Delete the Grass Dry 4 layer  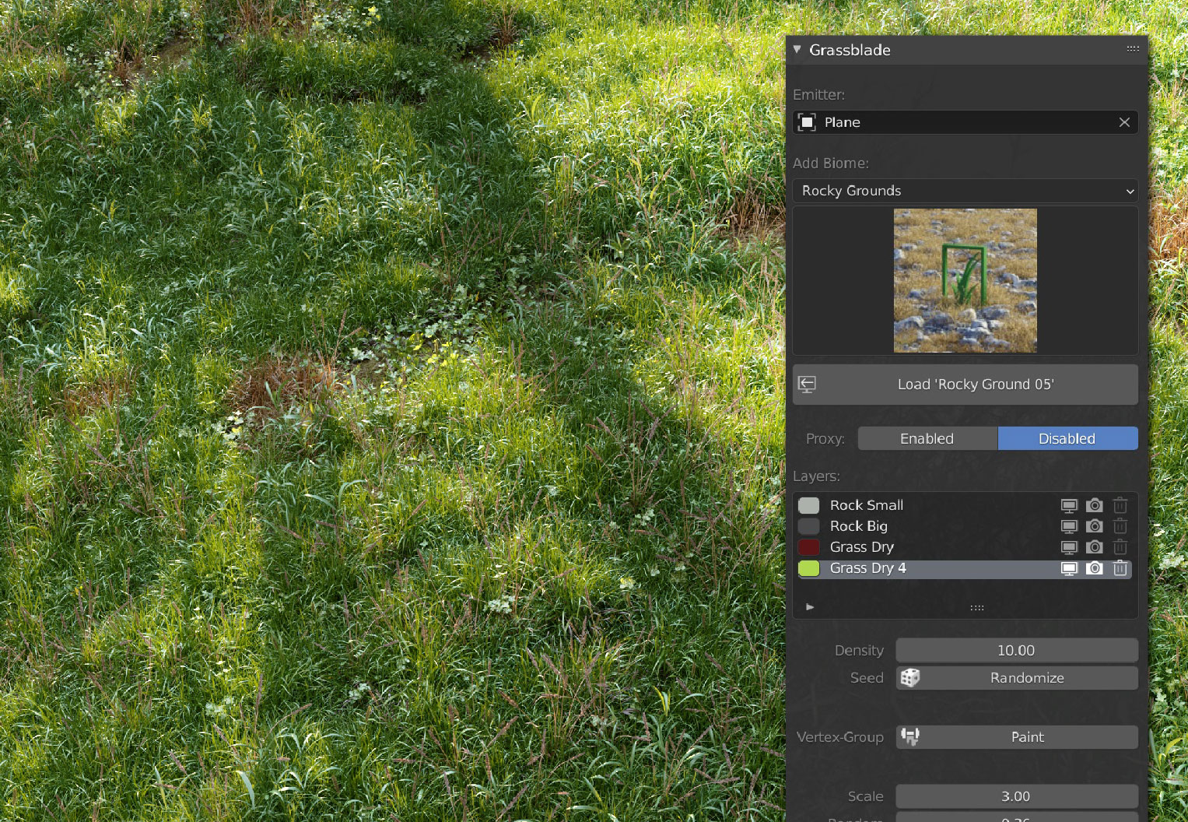1120,568
